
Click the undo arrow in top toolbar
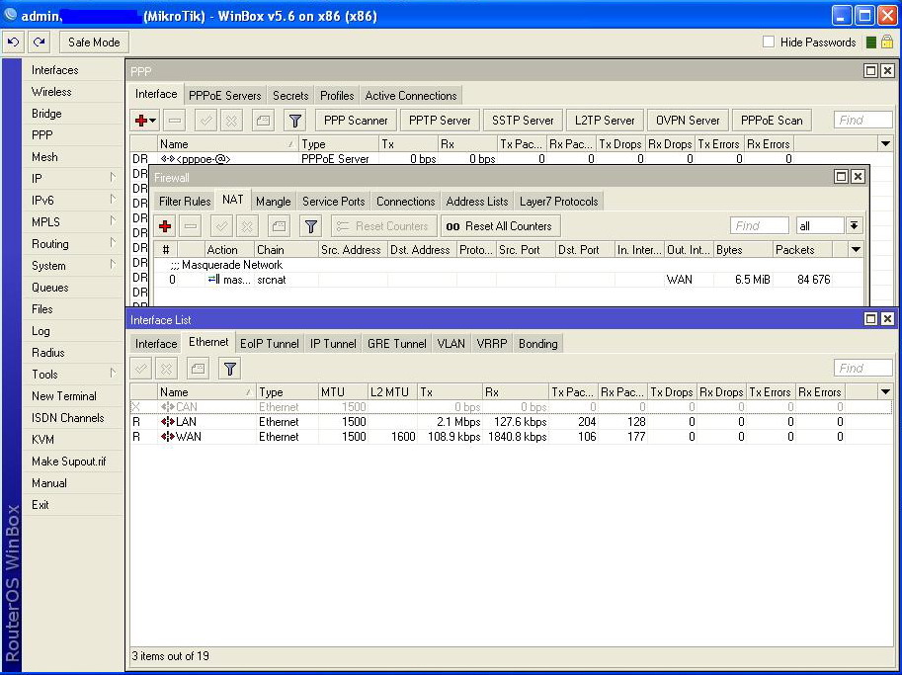coord(13,42)
